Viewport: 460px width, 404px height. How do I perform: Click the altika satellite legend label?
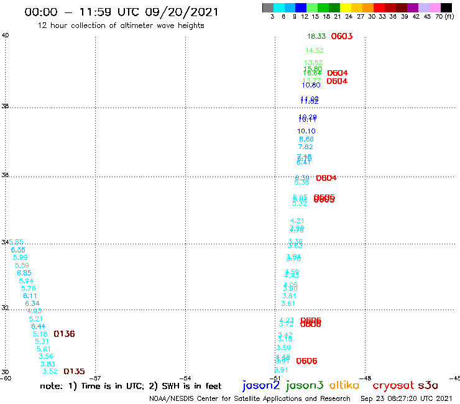point(344,385)
